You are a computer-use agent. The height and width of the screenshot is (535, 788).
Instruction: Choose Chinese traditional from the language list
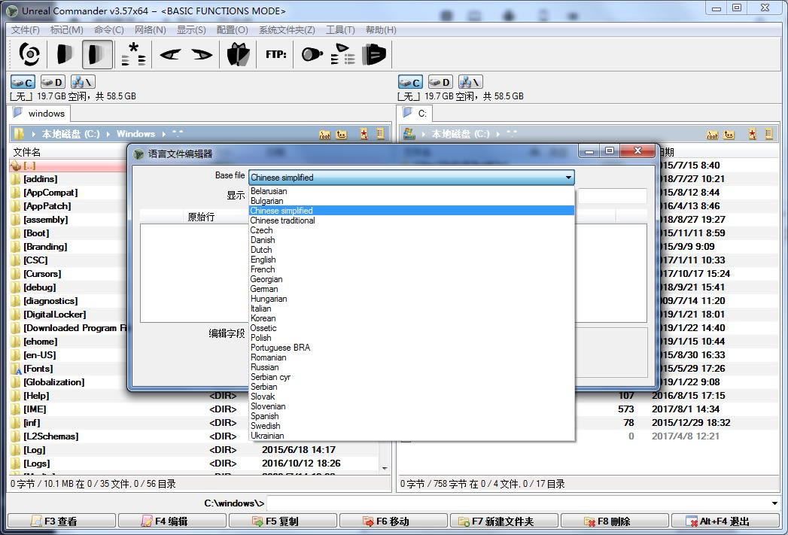point(412,220)
